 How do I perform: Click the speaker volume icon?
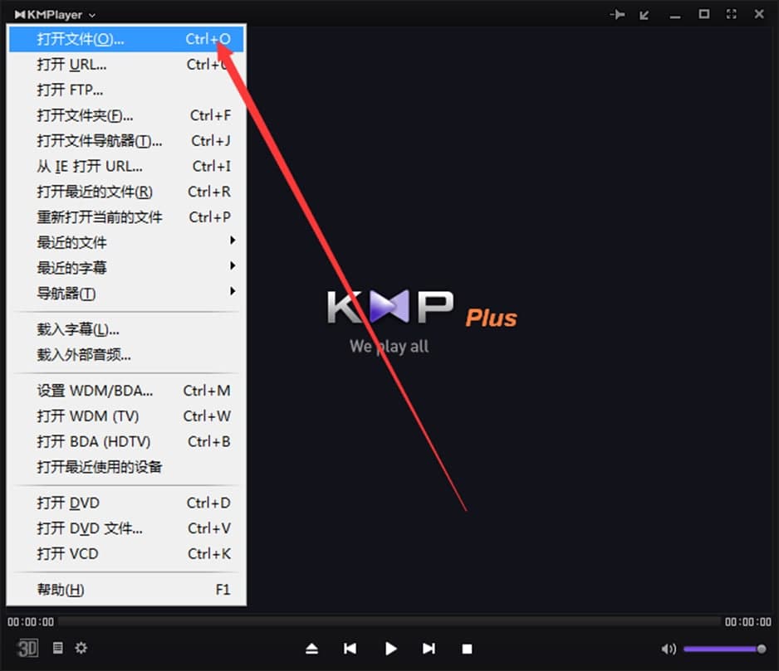tap(669, 649)
